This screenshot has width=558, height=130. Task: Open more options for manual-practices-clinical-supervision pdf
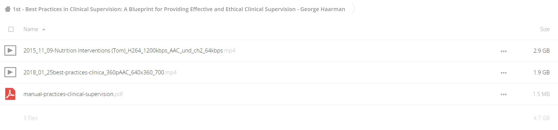504,94
